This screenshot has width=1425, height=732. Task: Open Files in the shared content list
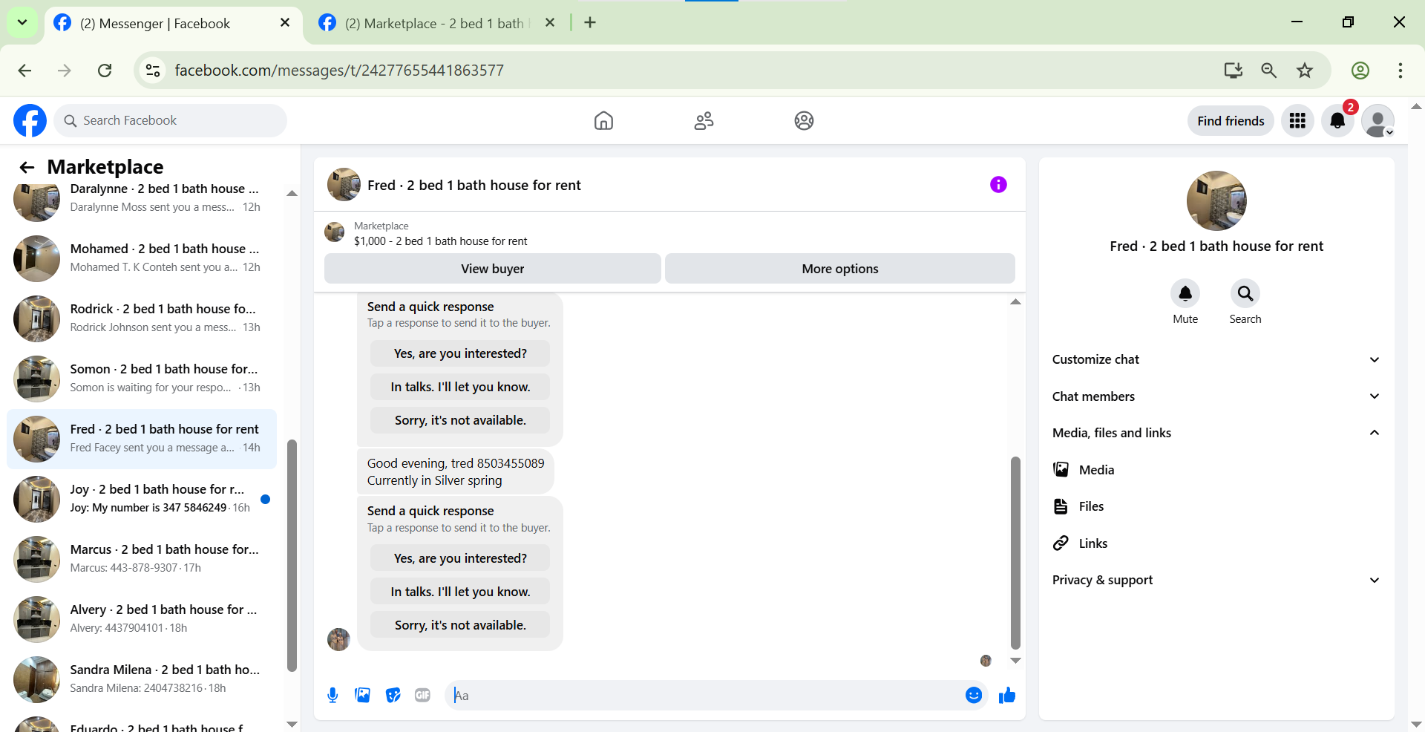tap(1216, 506)
